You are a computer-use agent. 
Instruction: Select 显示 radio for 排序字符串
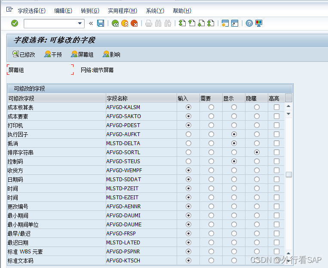pos(234,152)
